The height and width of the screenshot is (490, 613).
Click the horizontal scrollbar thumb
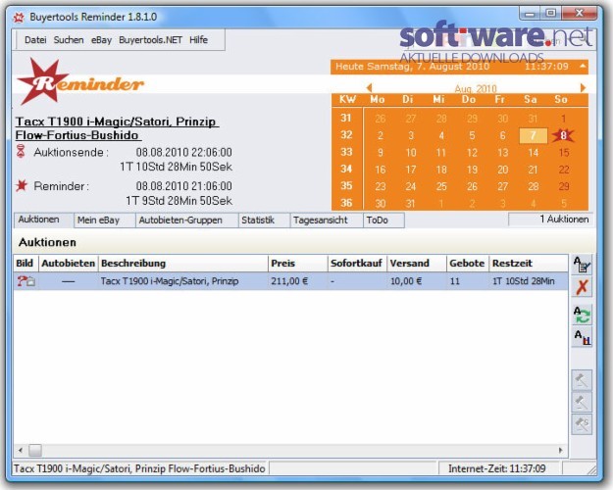(35, 450)
